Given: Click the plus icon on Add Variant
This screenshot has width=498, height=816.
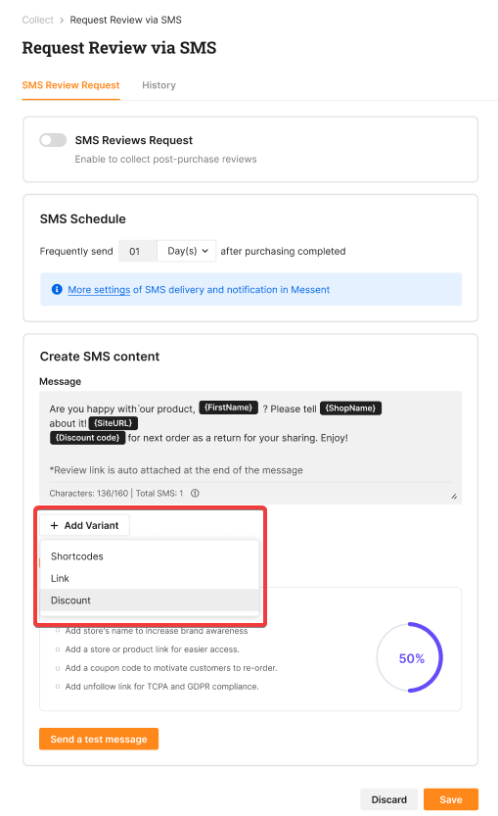Looking at the screenshot, I should pos(54,526).
